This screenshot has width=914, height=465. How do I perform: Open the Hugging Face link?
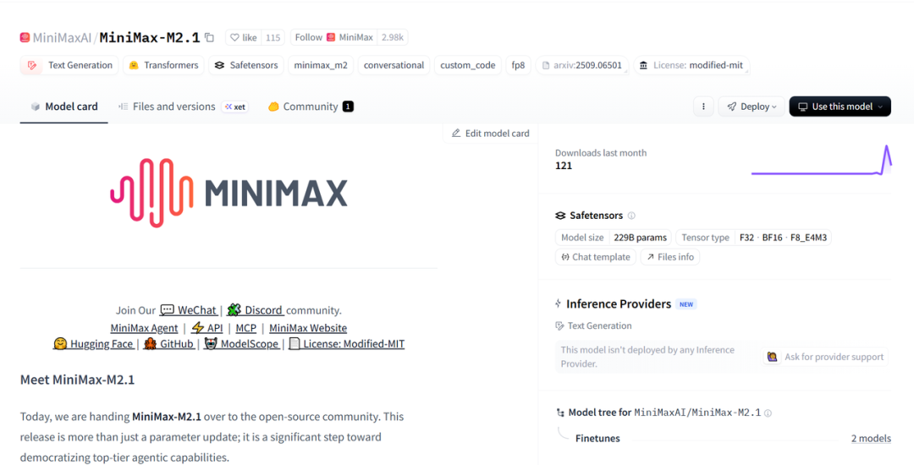[x=93, y=344]
